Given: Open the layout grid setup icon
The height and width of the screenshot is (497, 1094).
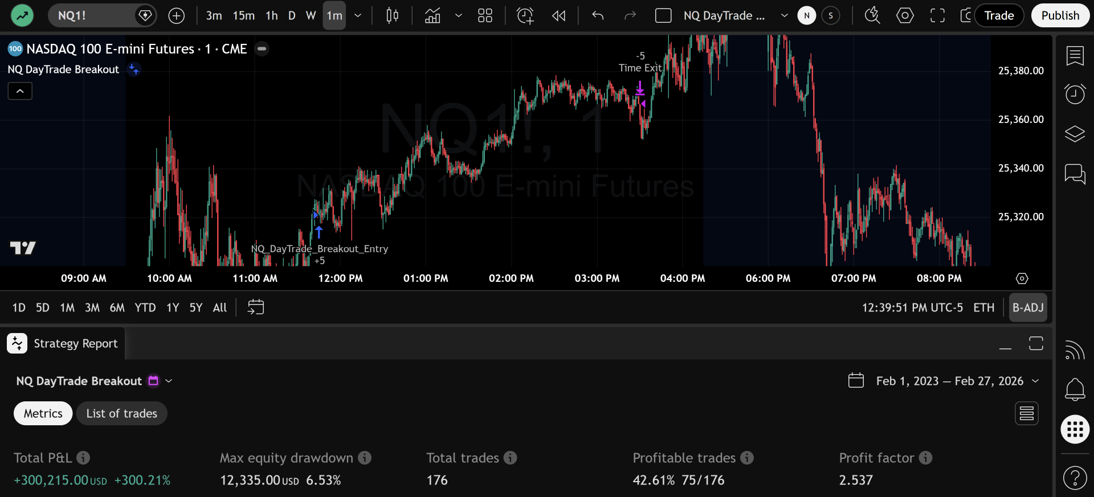Looking at the screenshot, I should tap(485, 15).
